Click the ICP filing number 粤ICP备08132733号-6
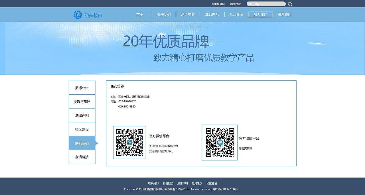 click(x=225, y=189)
